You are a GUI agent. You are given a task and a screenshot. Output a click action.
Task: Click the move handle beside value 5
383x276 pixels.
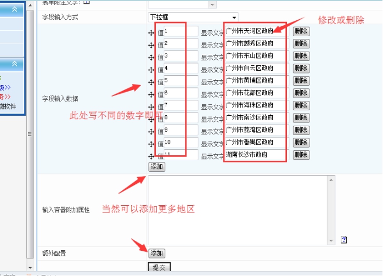click(x=151, y=82)
